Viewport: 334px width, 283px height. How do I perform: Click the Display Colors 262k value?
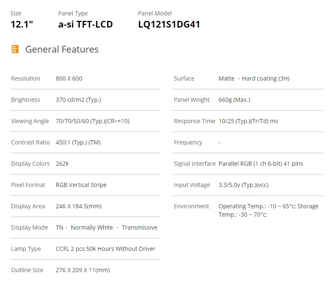point(62,164)
